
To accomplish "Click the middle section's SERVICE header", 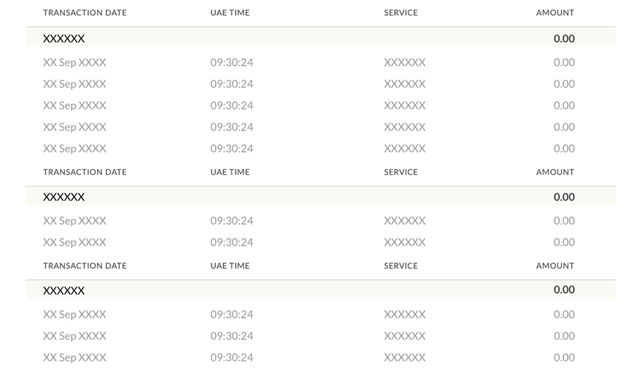I will pos(401,172).
